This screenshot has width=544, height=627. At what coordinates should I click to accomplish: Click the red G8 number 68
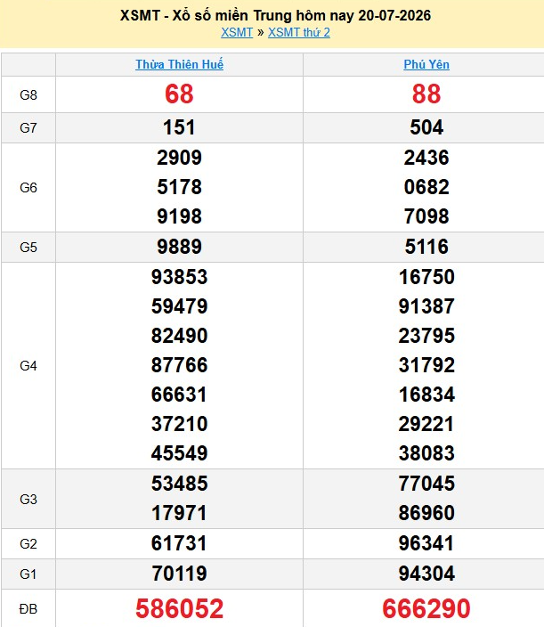(x=179, y=94)
